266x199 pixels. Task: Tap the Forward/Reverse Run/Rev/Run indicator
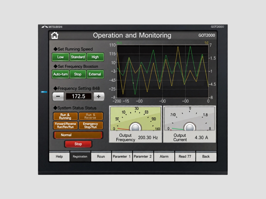pos(65,125)
